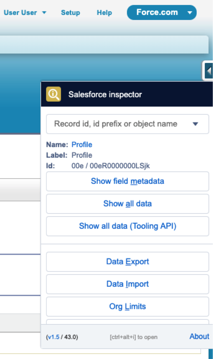213x359 pixels.
Task: Expand the record id search dropdown arrow
Action: click(x=195, y=124)
